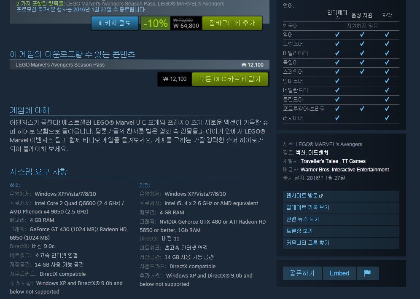Click the 덴마크어 인터페이스 checkmark
This screenshot has width=420, height=299.
click(337, 81)
